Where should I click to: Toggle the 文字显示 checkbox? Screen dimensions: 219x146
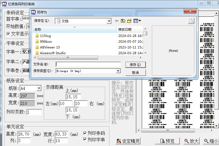[8, 34]
